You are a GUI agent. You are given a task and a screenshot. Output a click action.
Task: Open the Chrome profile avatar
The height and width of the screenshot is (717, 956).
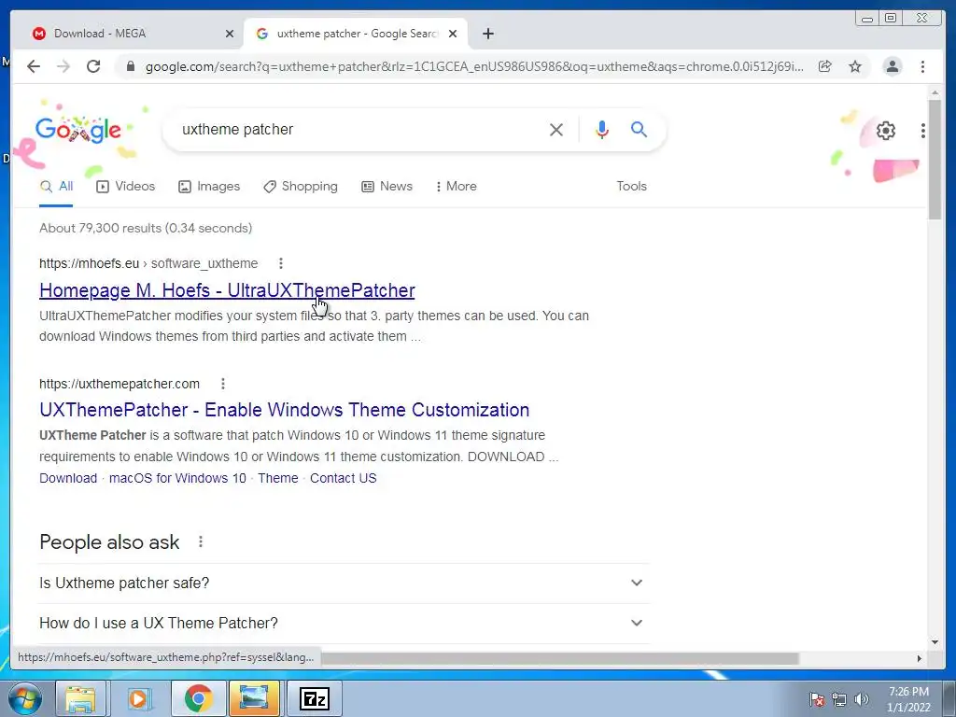coord(892,66)
